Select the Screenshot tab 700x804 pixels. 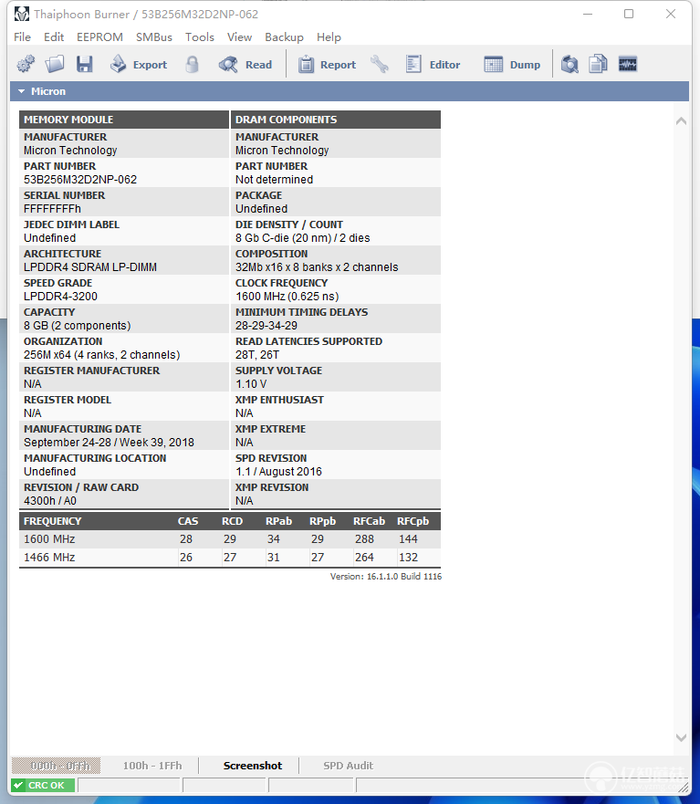(252, 766)
